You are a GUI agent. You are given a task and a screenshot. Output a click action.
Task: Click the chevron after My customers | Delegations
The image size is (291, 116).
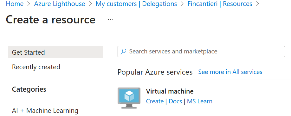click(x=182, y=4)
